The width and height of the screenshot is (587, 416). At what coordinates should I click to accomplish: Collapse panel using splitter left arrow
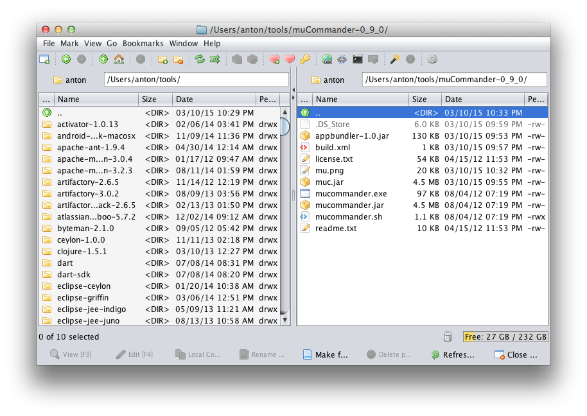pyautogui.click(x=293, y=90)
